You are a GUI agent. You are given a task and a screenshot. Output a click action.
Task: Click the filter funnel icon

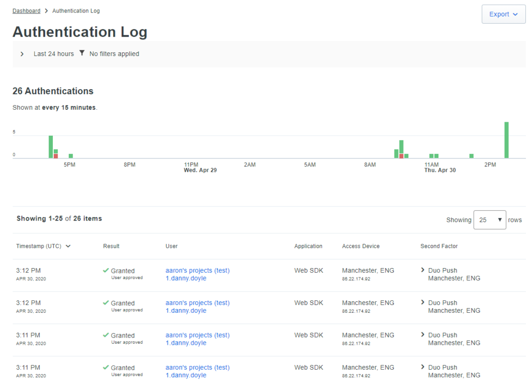pyautogui.click(x=82, y=53)
